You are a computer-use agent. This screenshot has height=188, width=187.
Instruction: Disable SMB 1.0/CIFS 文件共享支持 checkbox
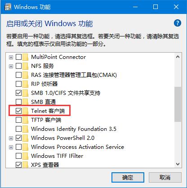point(18,93)
